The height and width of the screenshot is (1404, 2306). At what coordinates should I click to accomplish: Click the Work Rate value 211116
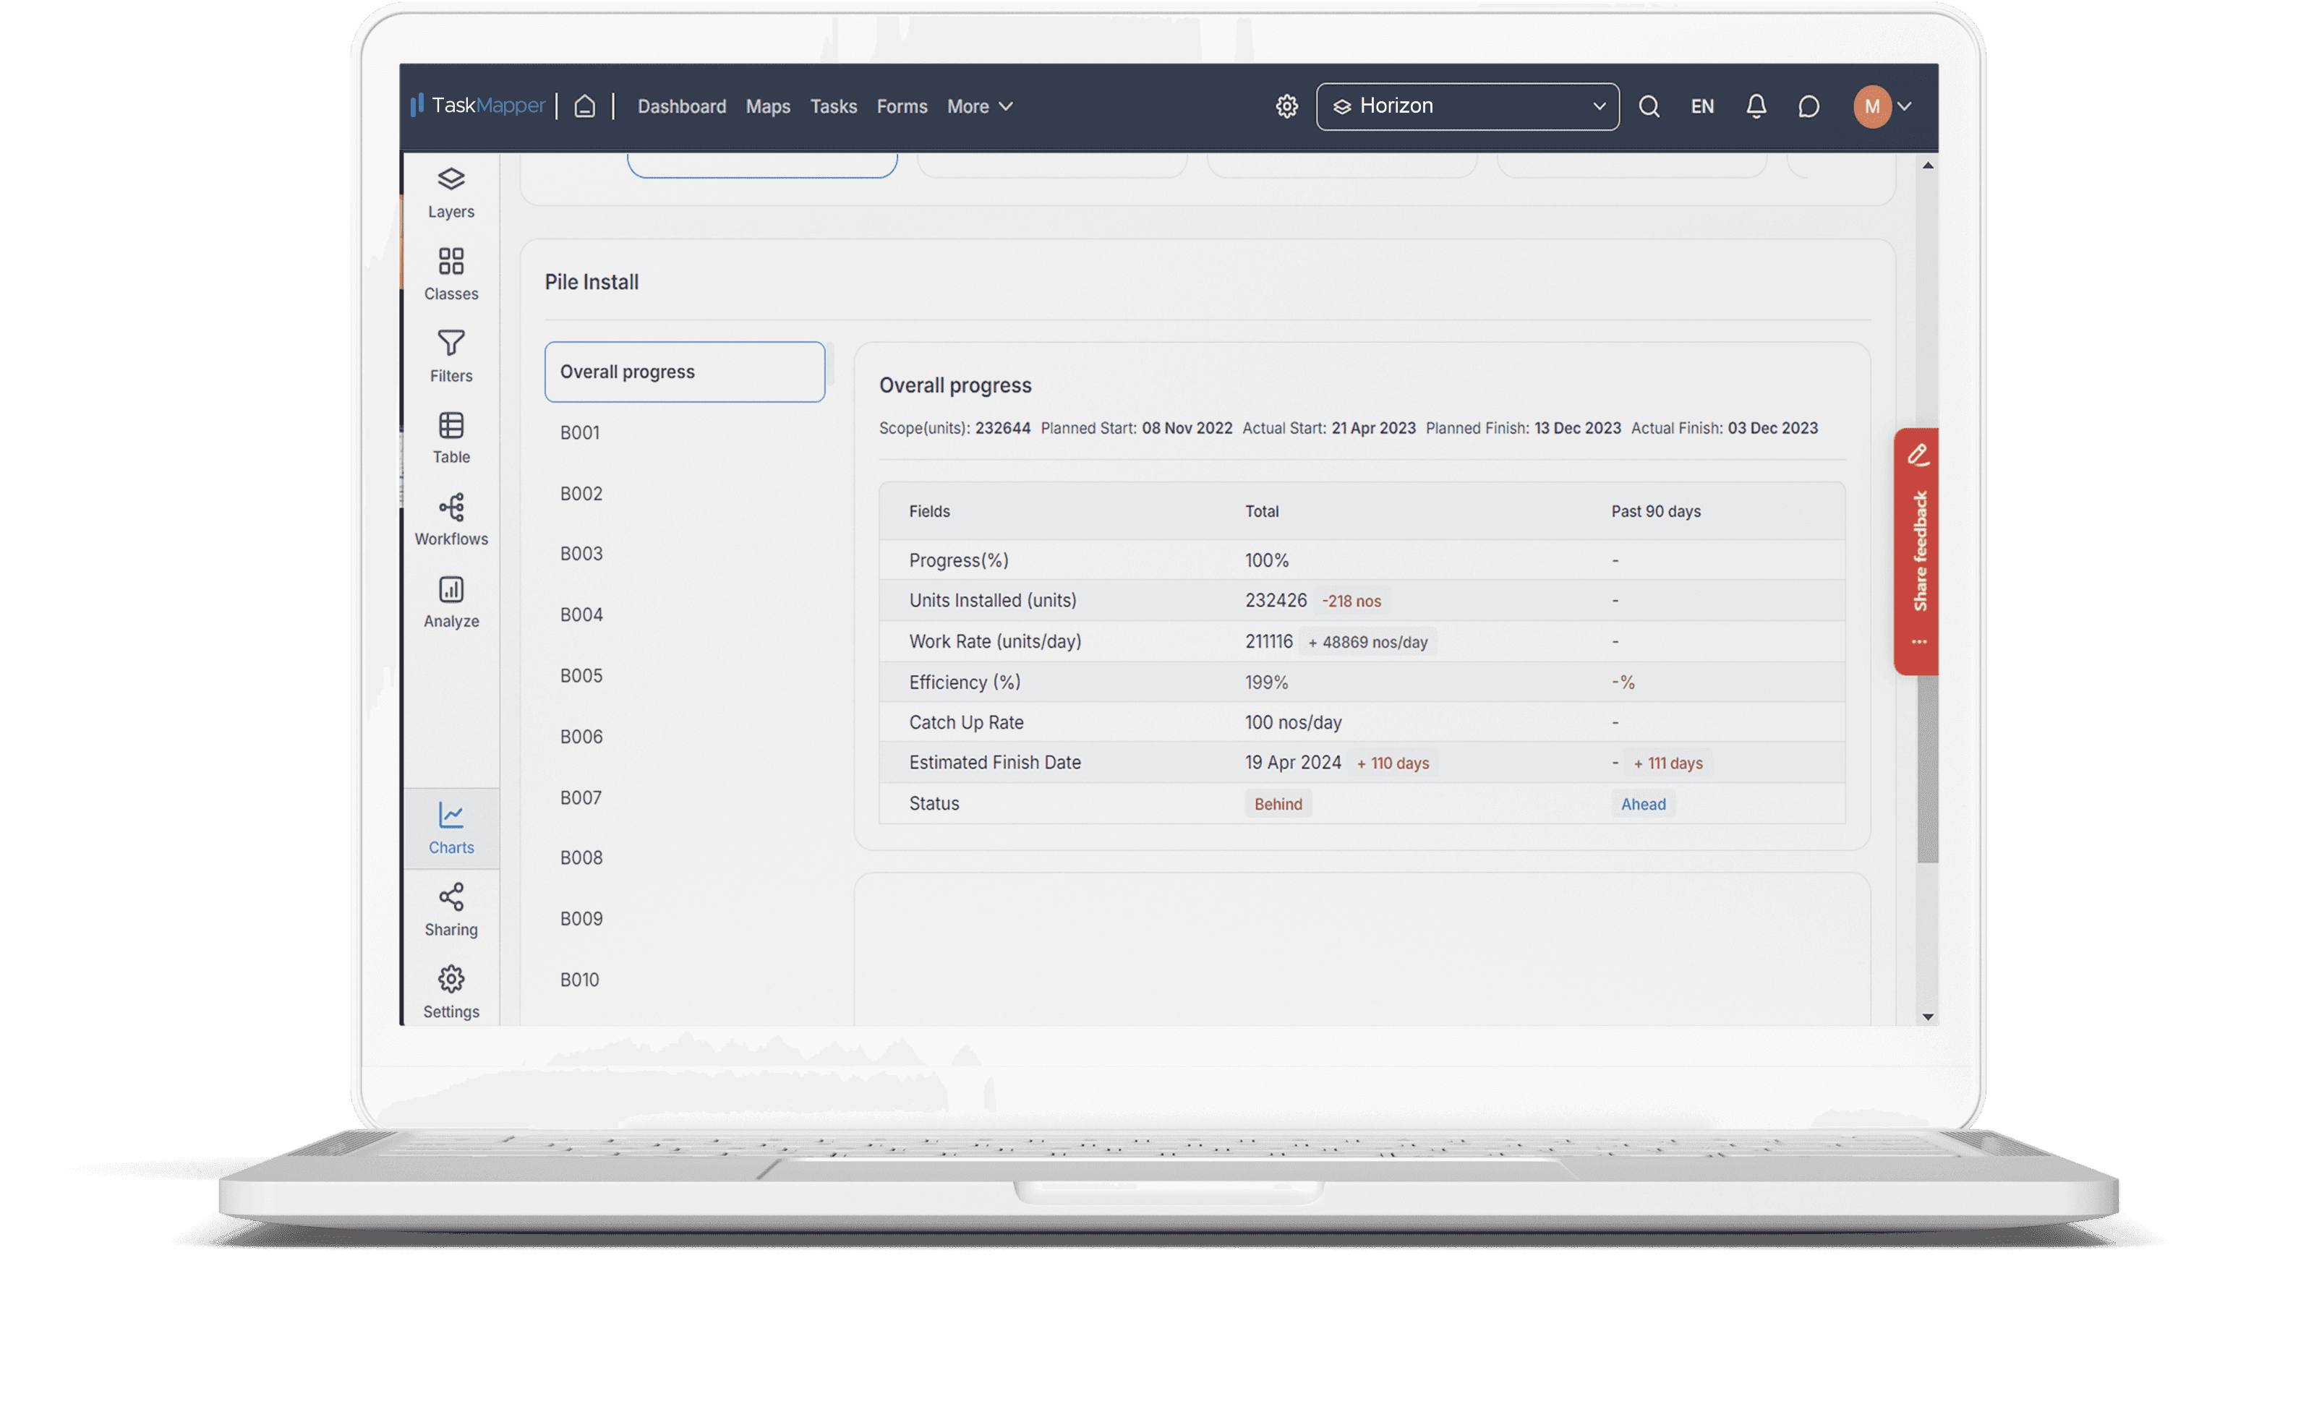[1268, 641]
